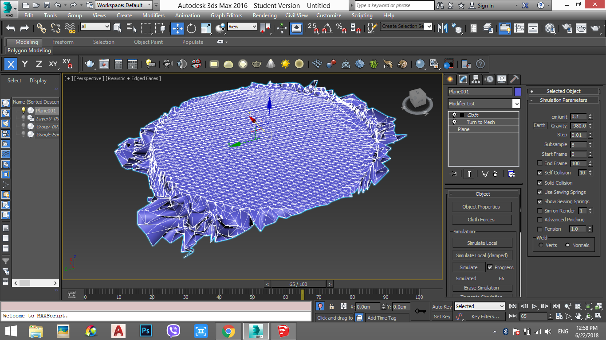The height and width of the screenshot is (340, 606).
Task: Click the Select and Link chain icon
Action: coord(41,28)
